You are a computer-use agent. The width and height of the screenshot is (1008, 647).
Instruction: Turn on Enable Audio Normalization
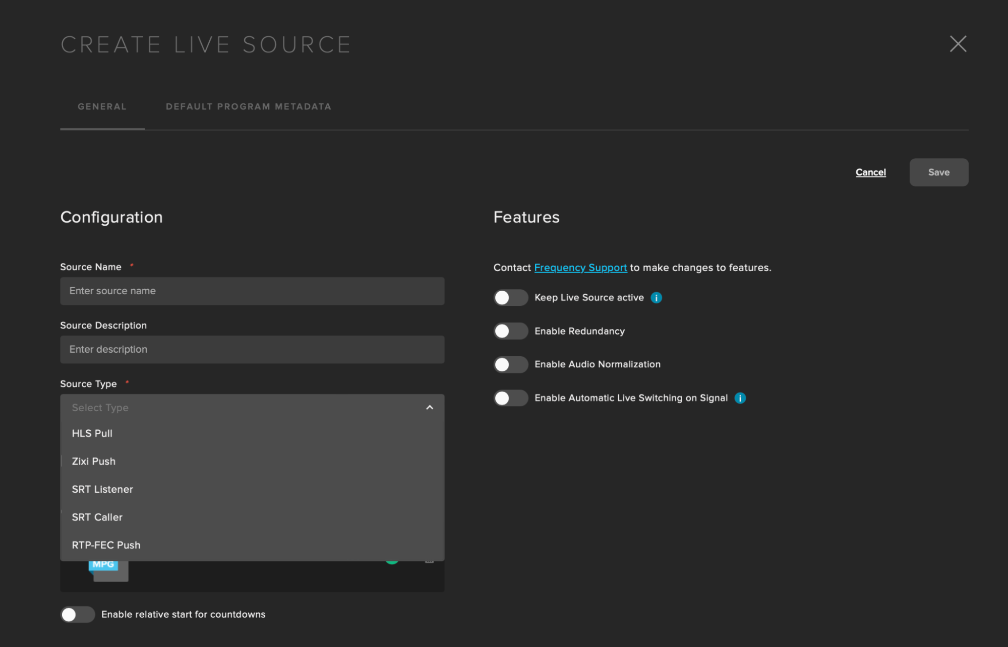click(510, 364)
